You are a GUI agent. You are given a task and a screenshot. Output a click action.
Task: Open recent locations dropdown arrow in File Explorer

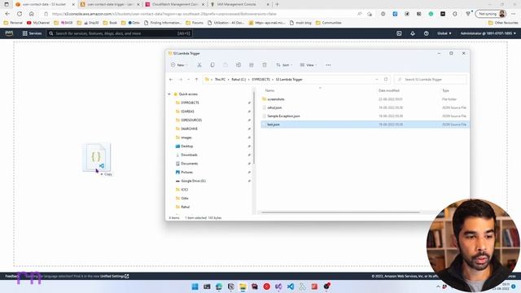click(x=188, y=80)
